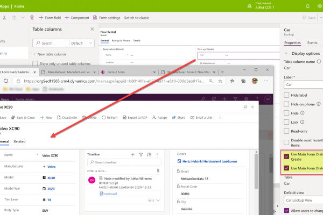Collapse the Display options section
323x215 pixels.
click(x=286, y=53)
